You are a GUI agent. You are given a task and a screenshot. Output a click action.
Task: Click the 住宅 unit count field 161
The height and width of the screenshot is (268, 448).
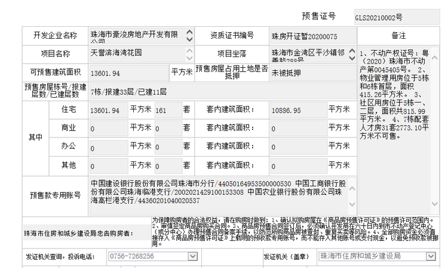tap(168, 110)
